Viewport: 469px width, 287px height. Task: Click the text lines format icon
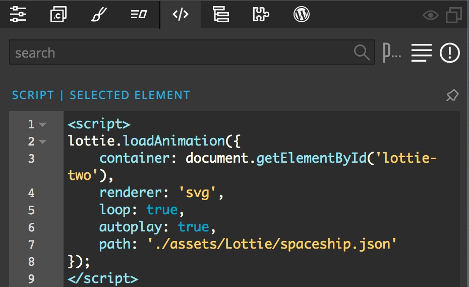point(421,53)
